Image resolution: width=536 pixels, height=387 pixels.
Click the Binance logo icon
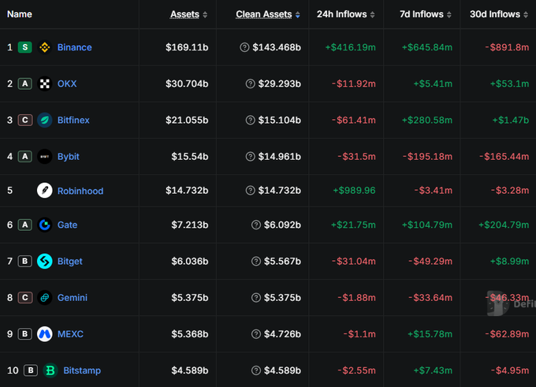pos(44,47)
